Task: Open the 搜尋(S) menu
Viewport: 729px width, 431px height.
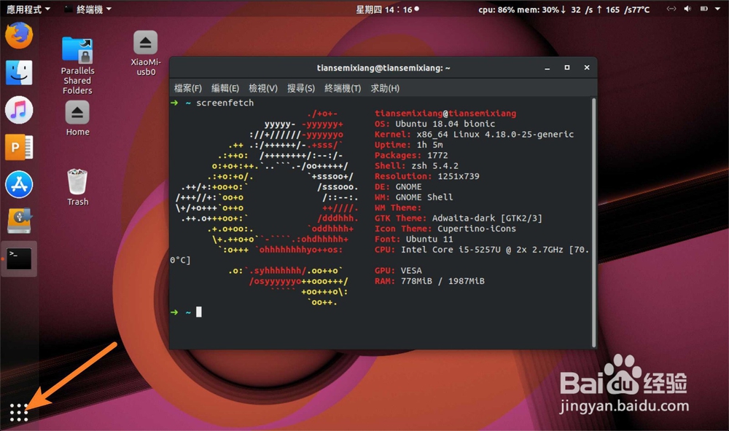Action: pyautogui.click(x=301, y=88)
